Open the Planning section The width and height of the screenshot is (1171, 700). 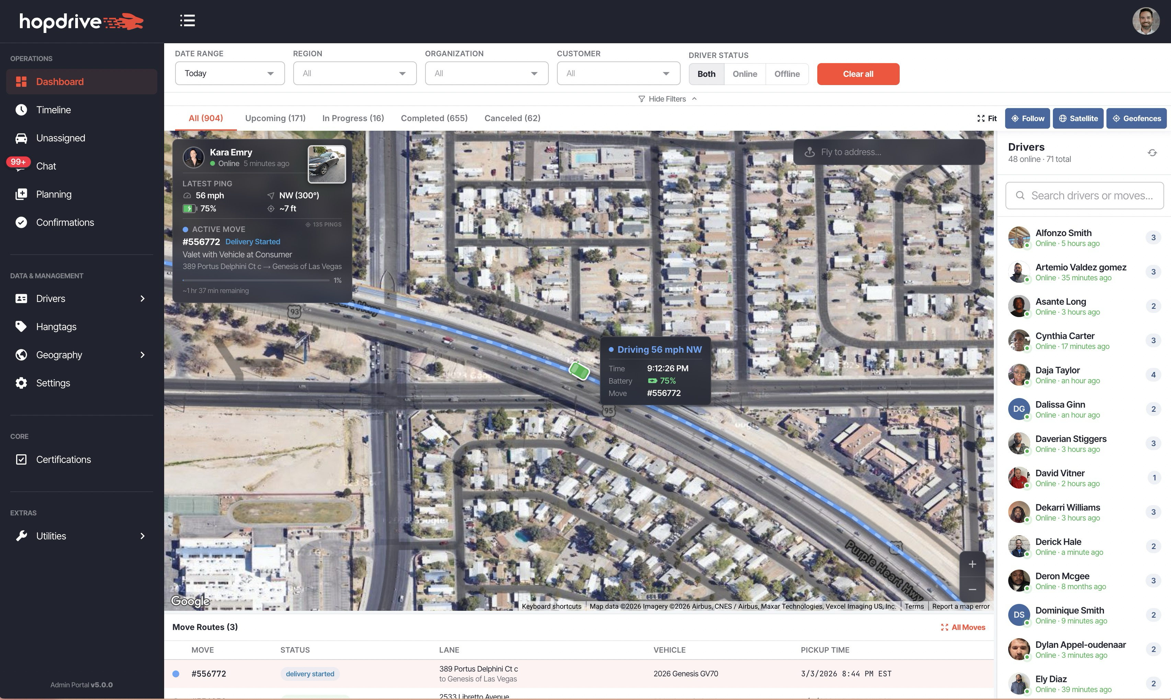click(54, 194)
